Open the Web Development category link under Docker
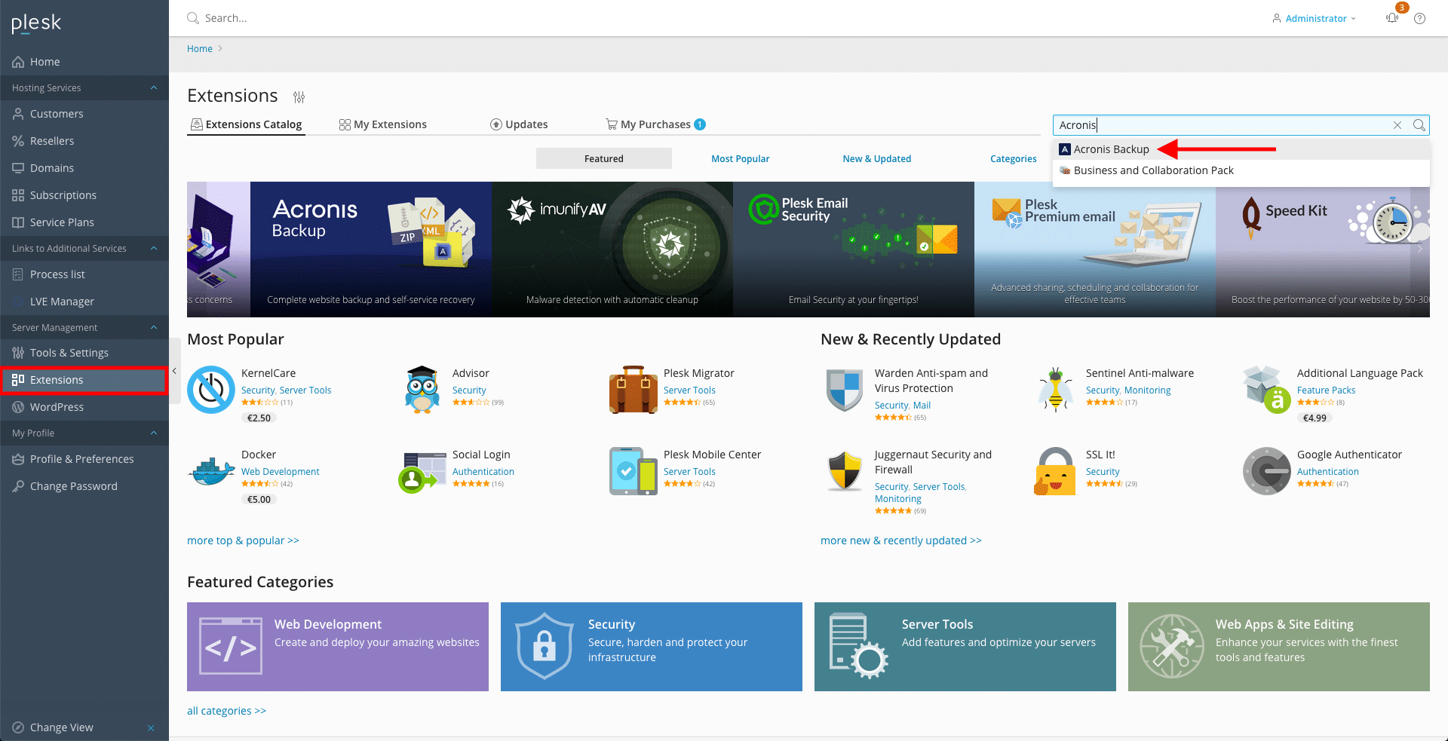Viewport: 1448px width, 741px height. coord(281,472)
